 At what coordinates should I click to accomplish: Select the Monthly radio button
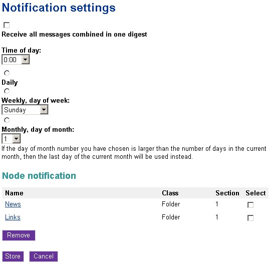(x=7, y=120)
